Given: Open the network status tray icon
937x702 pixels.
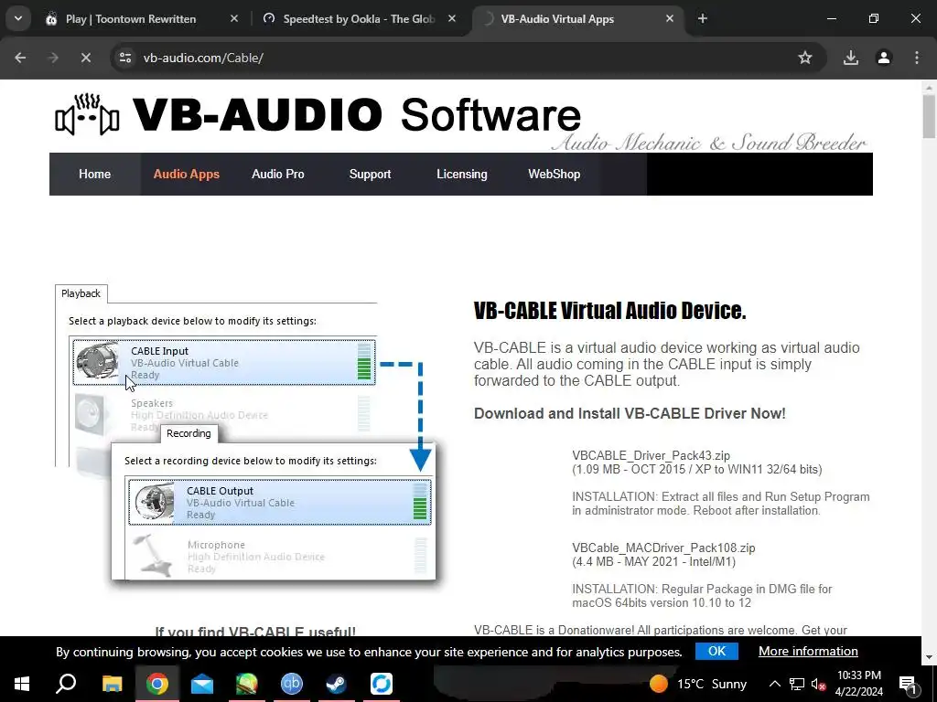Looking at the screenshot, I should click(797, 684).
